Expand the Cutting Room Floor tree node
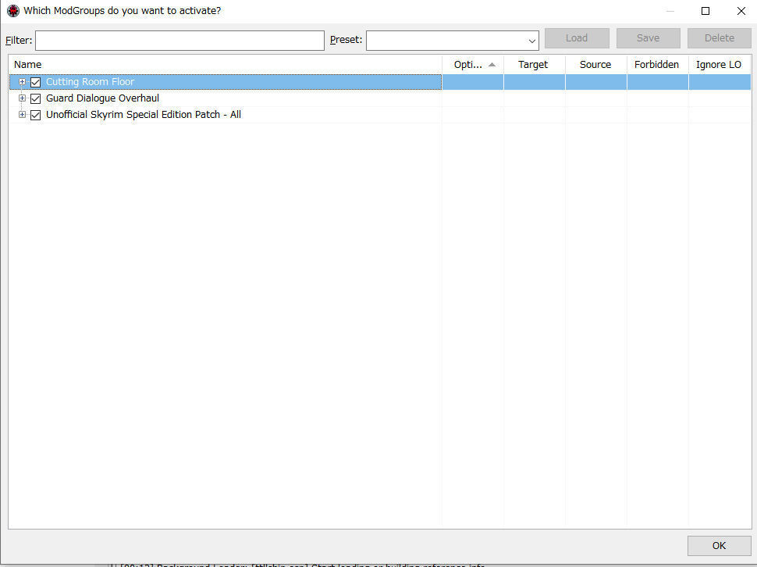The width and height of the screenshot is (757, 567). [23, 82]
